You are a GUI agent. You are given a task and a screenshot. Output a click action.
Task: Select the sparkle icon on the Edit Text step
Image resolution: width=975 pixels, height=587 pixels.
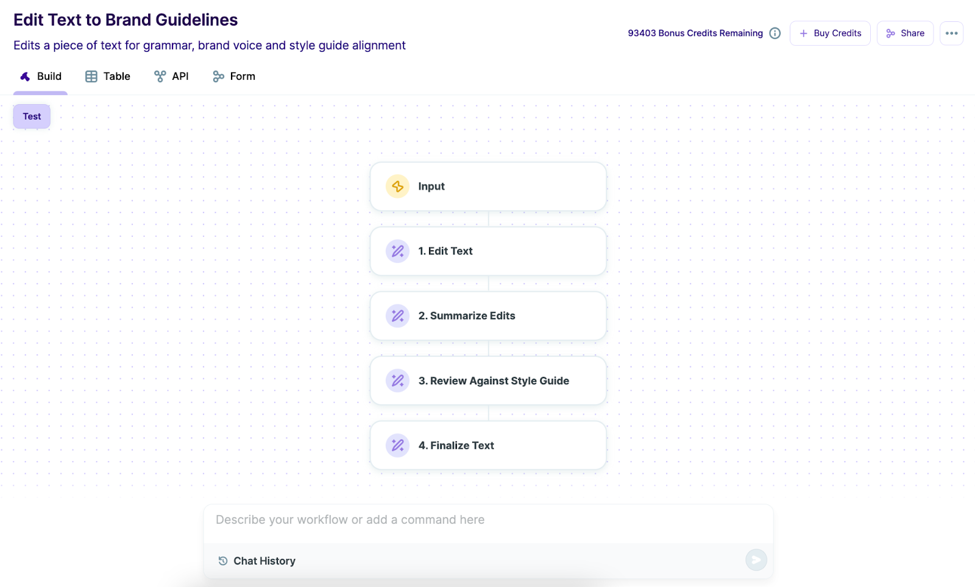pyautogui.click(x=397, y=251)
